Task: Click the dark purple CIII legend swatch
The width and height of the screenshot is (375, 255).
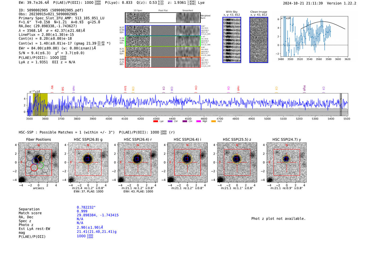Action: click(x=185, y=121)
